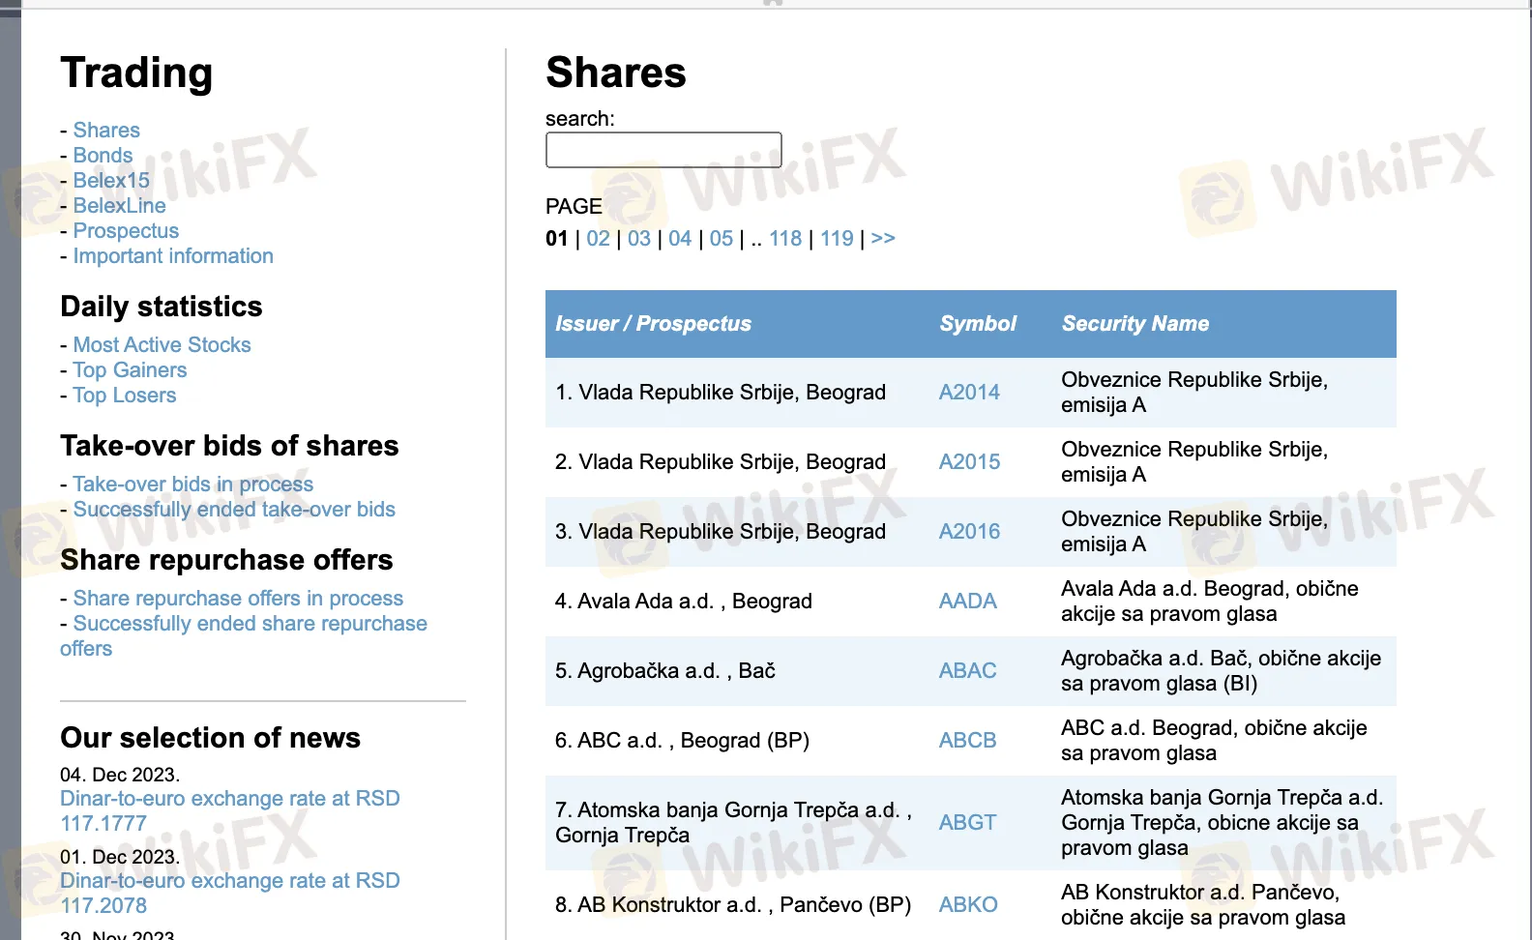Open the ABKO symbol link

(x=968, y=905)
